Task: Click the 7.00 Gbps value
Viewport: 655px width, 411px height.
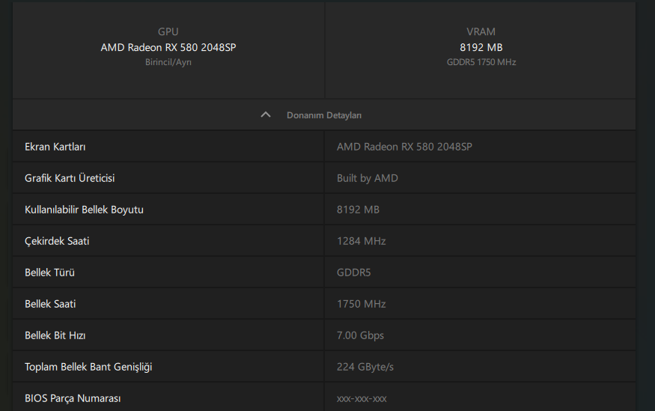Action: click(x=360, y=335)
